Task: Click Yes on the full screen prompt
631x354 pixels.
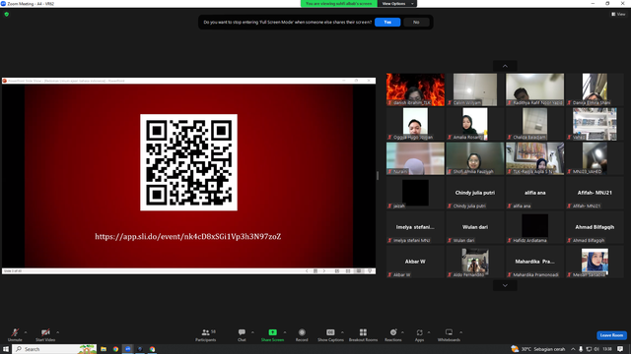Action: [x=387, y=22]
